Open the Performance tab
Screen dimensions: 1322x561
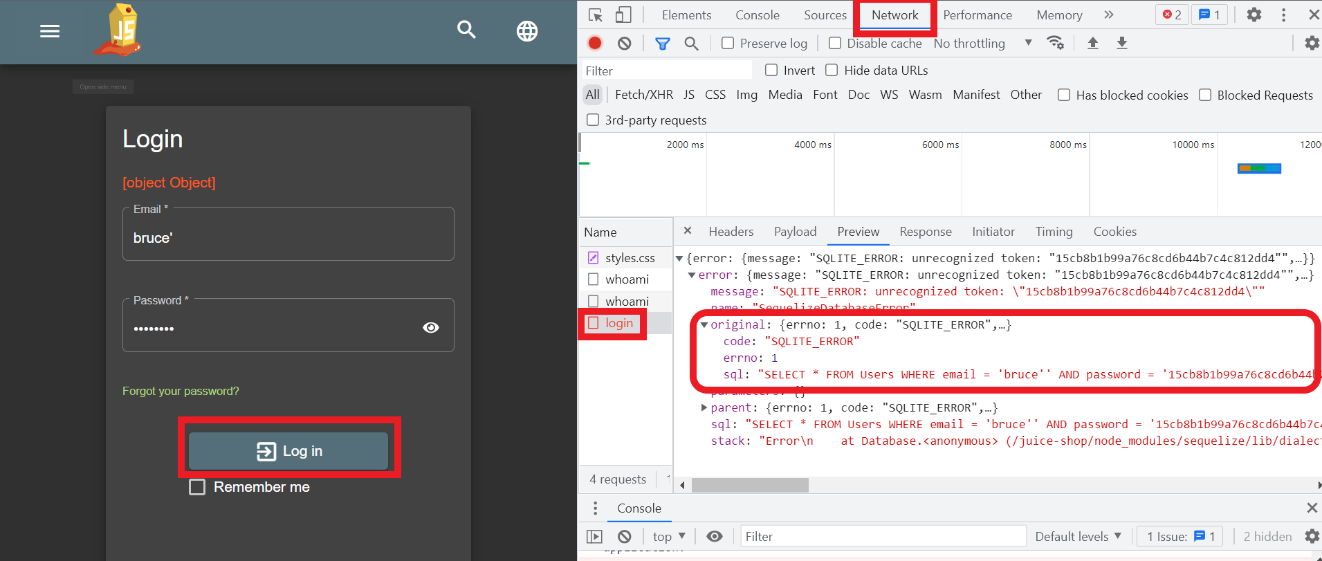click(x=977, y=15)
